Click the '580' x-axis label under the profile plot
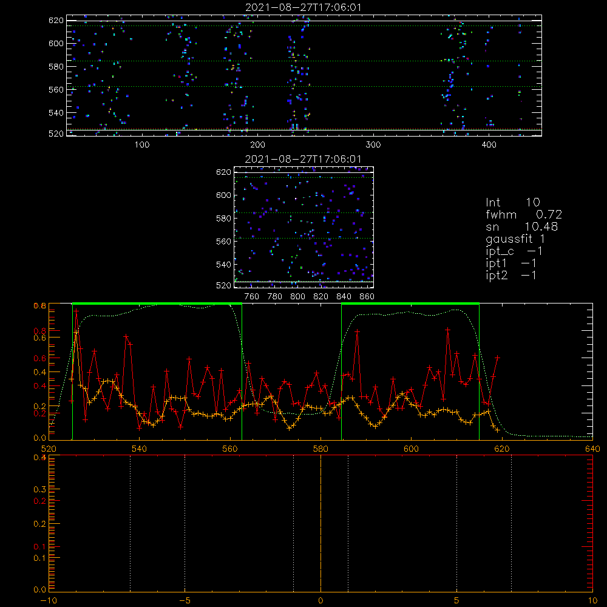The image size is (607, 607). click(320, 449)
